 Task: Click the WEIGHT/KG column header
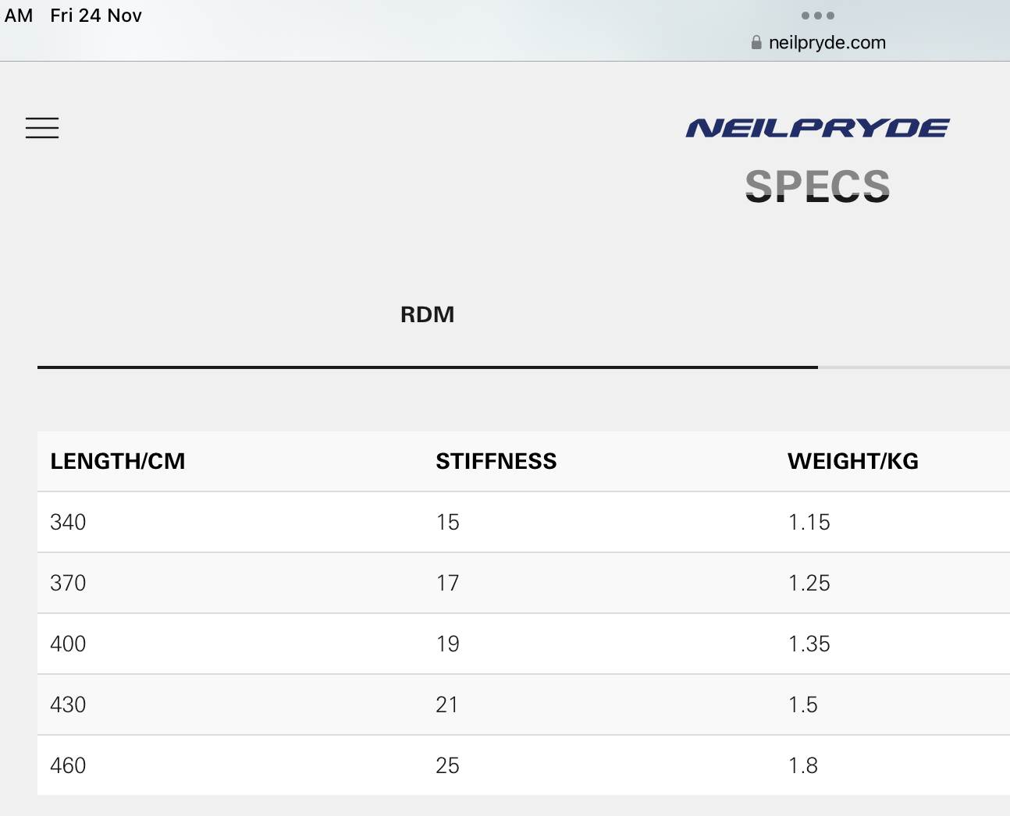853,461
